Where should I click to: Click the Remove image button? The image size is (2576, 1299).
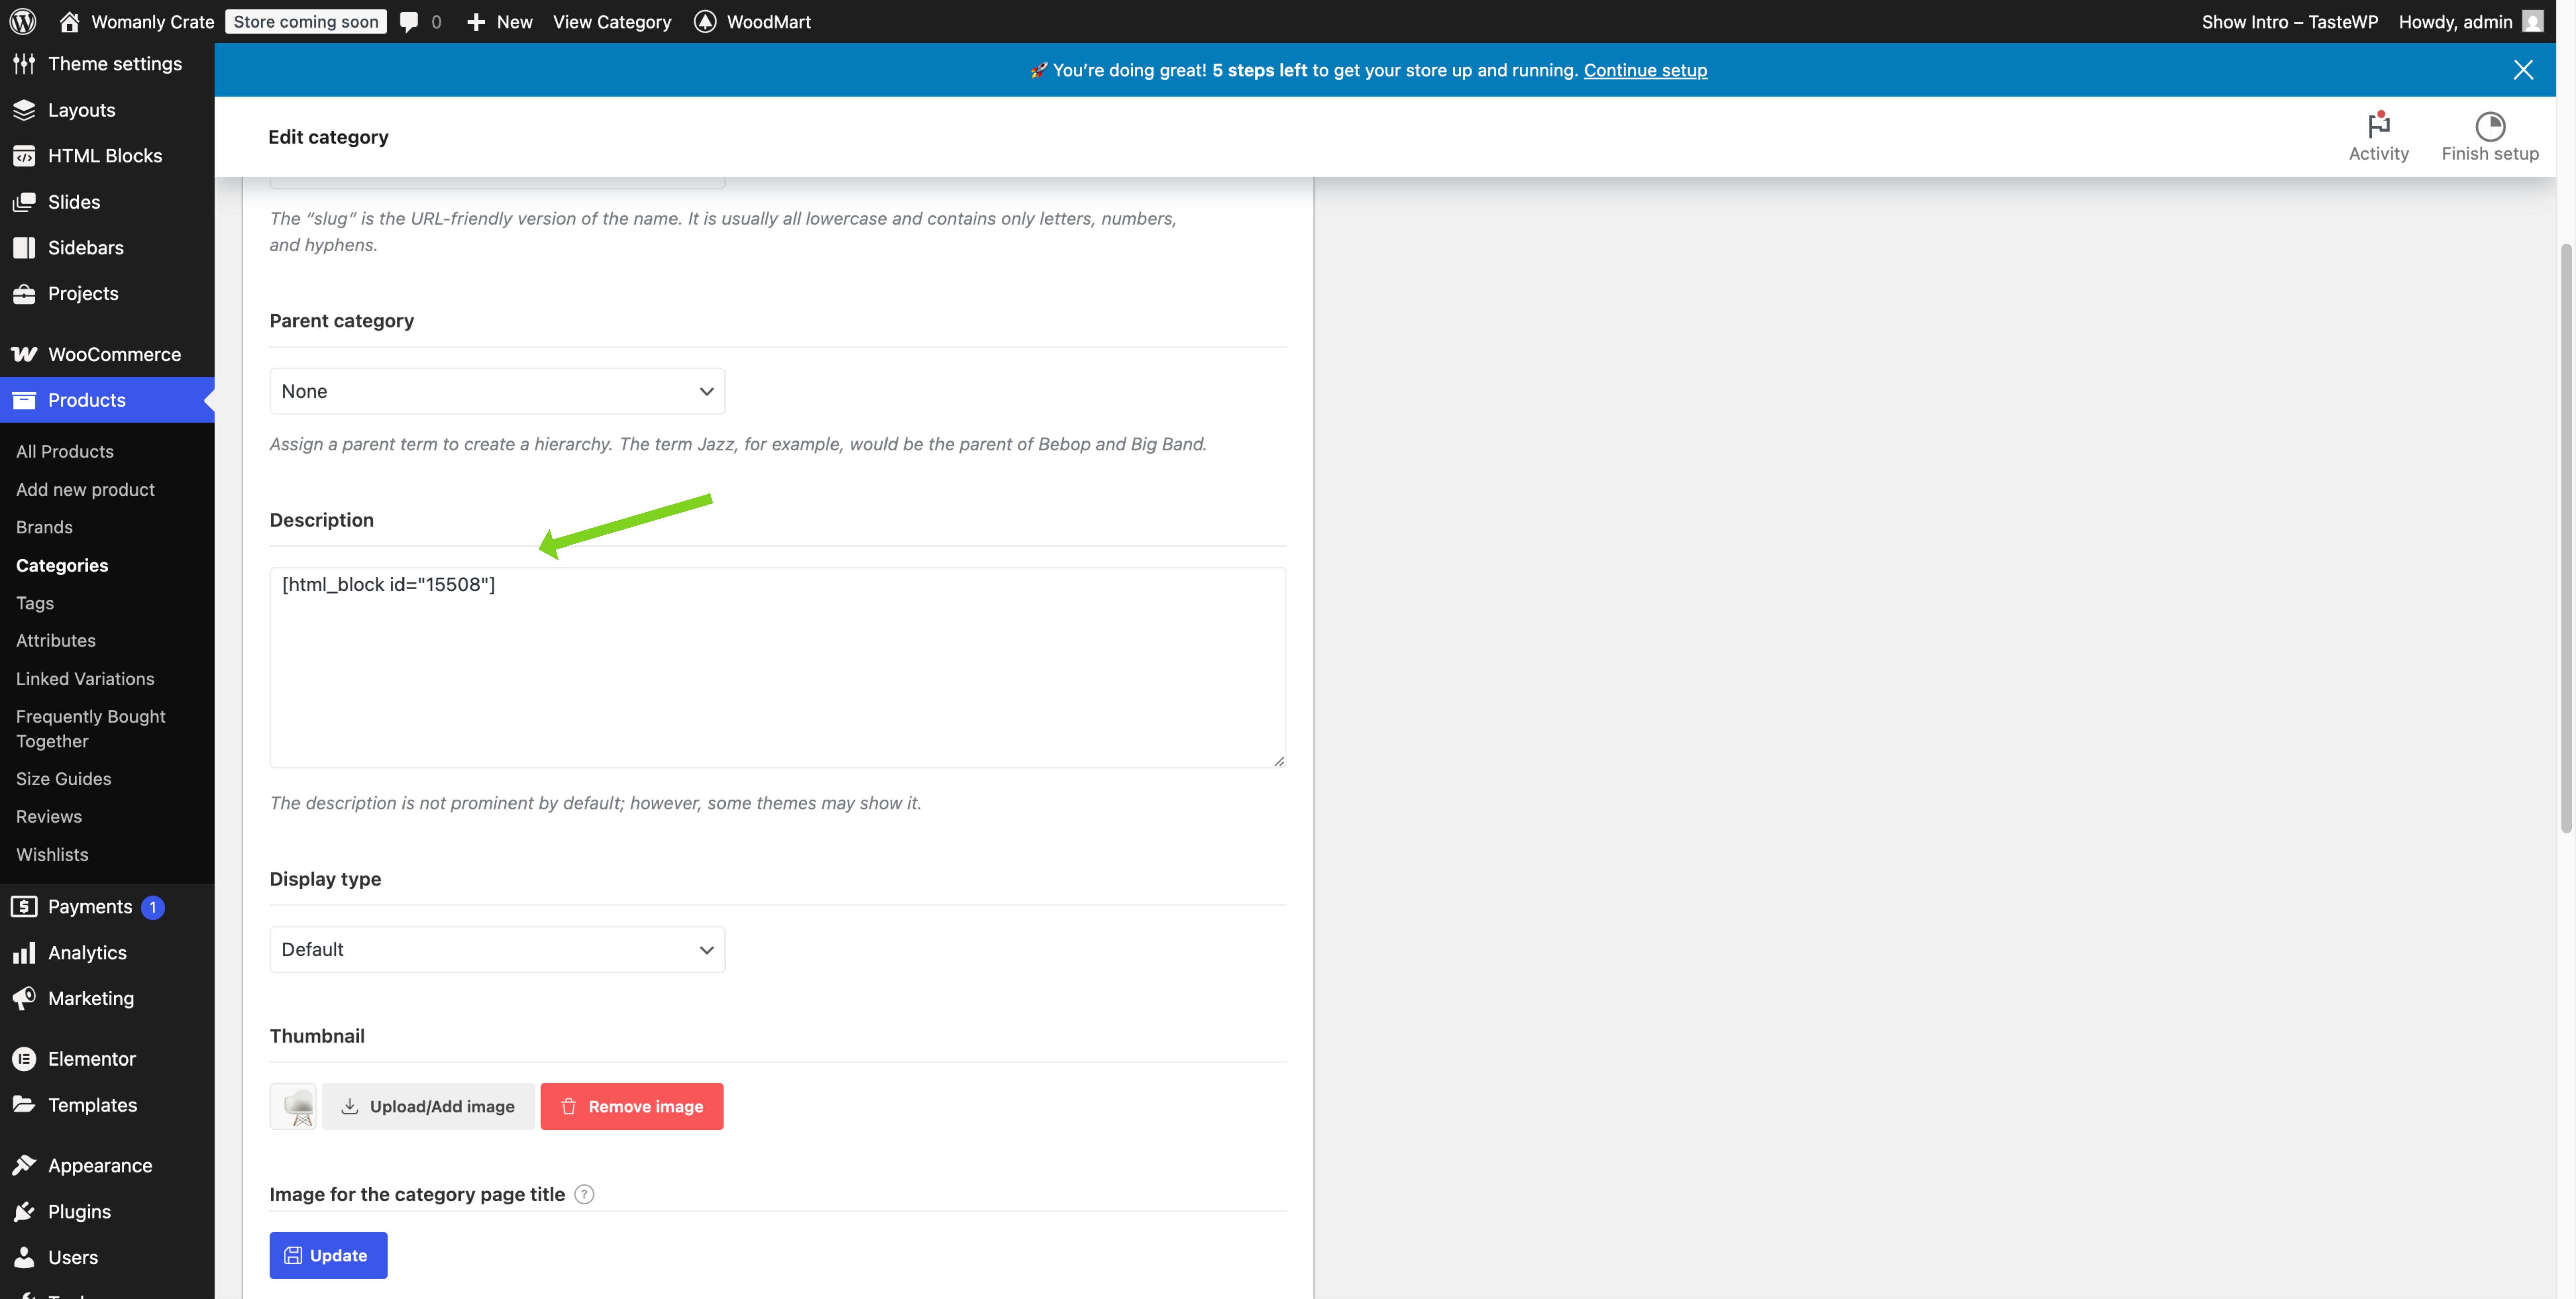pos(632,1106)
